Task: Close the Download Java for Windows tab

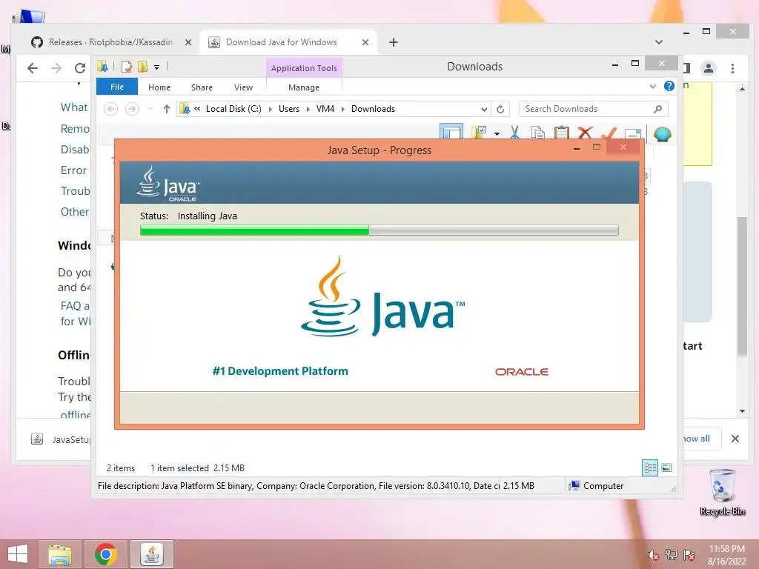Action: [x=365, y=42]
